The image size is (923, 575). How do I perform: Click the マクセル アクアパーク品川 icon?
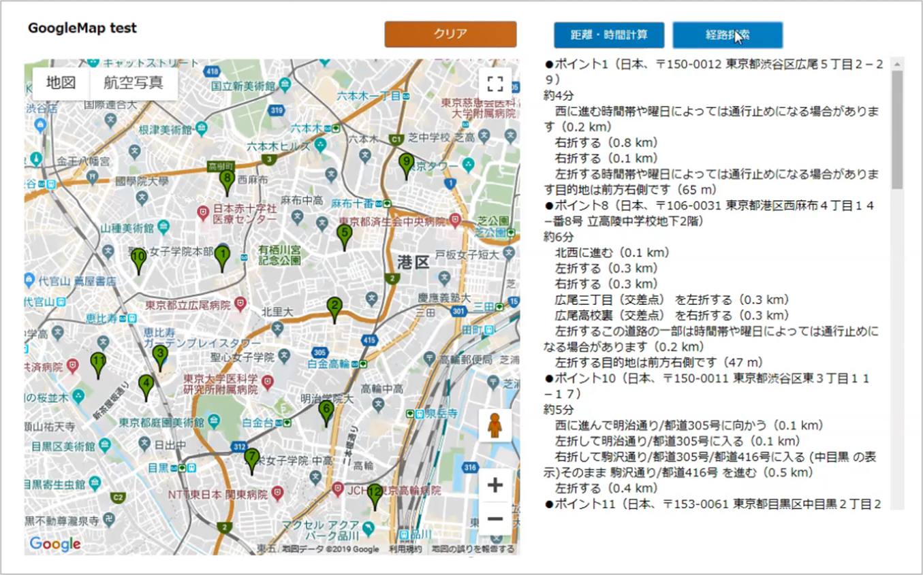coord(369,528)
